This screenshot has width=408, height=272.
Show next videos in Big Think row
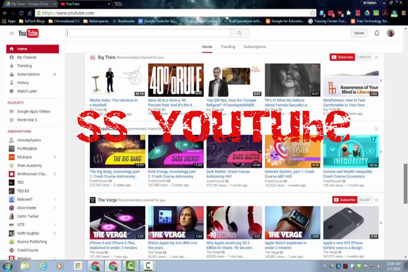[381, 81]
